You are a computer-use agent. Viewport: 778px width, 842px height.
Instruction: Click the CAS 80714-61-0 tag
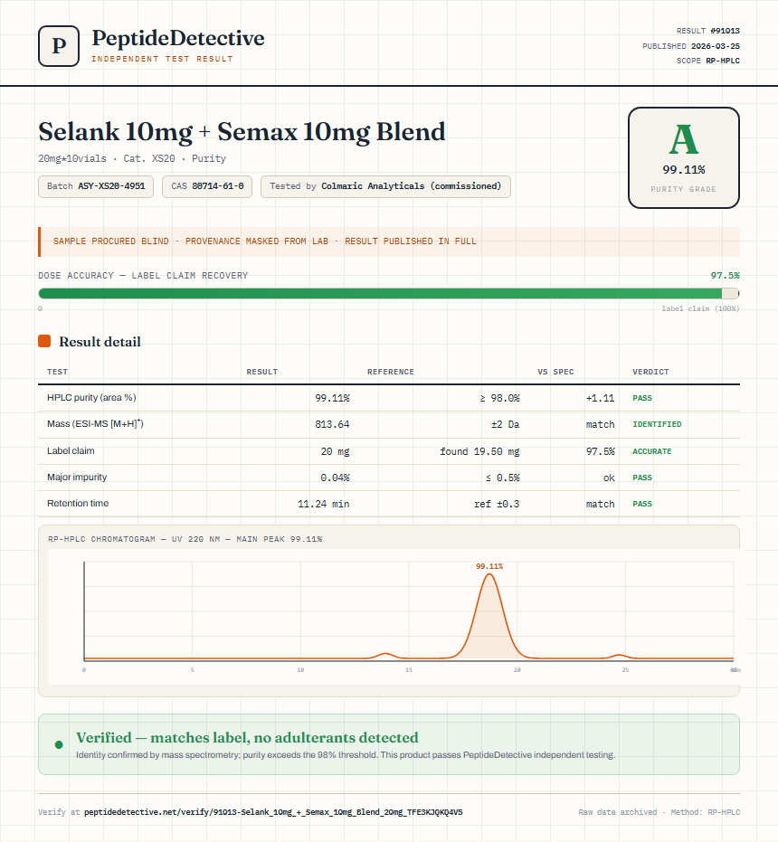pyautogui.click(x=207, y=186)
